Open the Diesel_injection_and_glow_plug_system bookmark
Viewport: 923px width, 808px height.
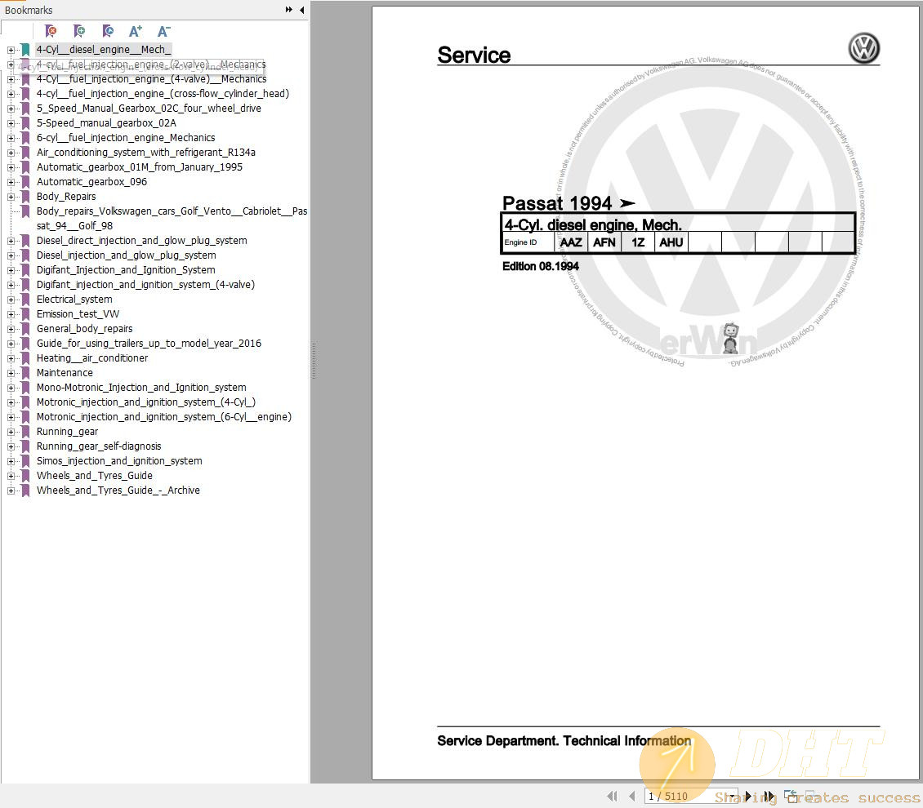[126, 255]
